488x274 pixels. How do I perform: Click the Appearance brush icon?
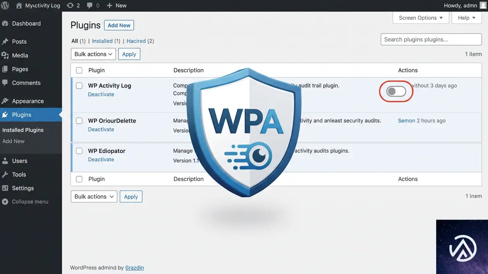tap(5, 101)
